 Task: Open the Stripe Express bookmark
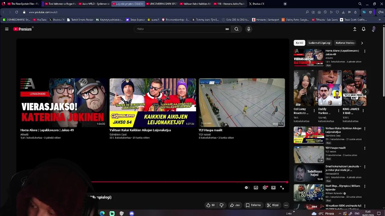pos(135,20)
